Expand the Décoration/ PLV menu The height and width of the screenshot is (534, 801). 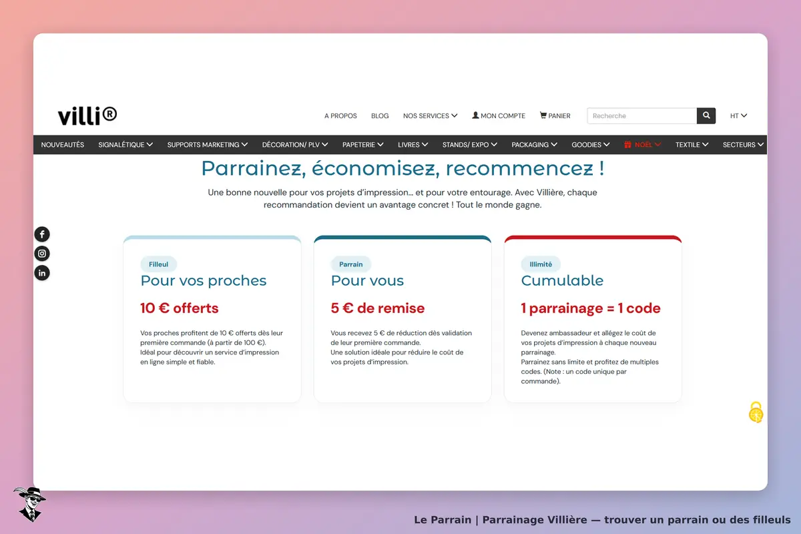coord(295,145)
